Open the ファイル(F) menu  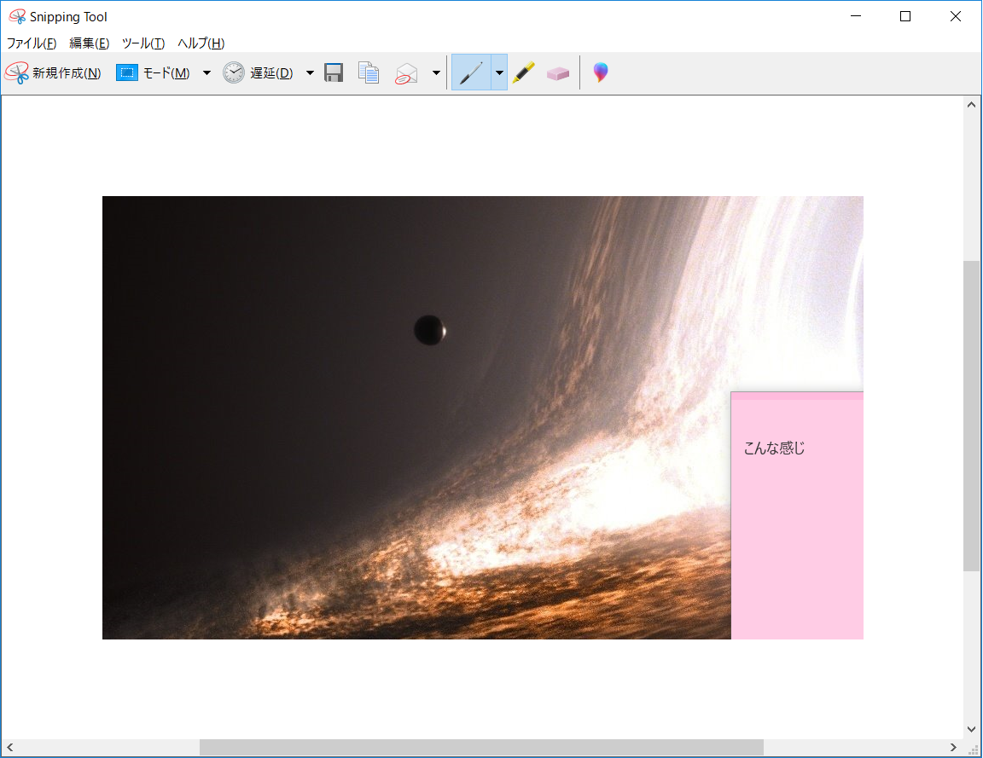32,43
